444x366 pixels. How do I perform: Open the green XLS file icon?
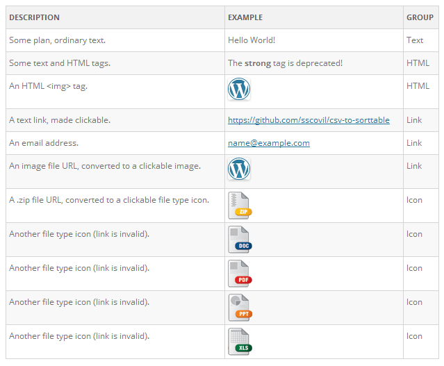pyautogui.click(x=240, y=342)
